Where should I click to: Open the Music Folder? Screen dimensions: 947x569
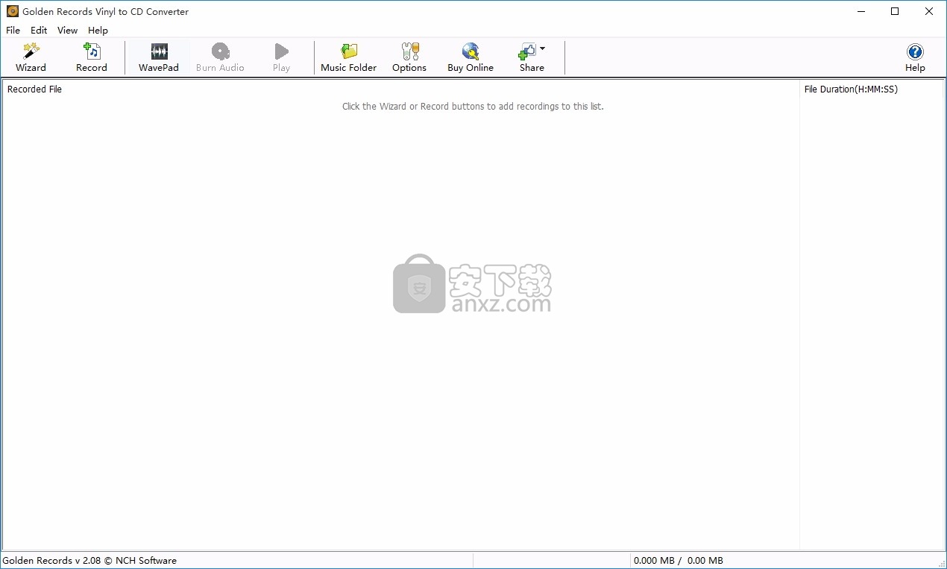click(x=348, y=57)
